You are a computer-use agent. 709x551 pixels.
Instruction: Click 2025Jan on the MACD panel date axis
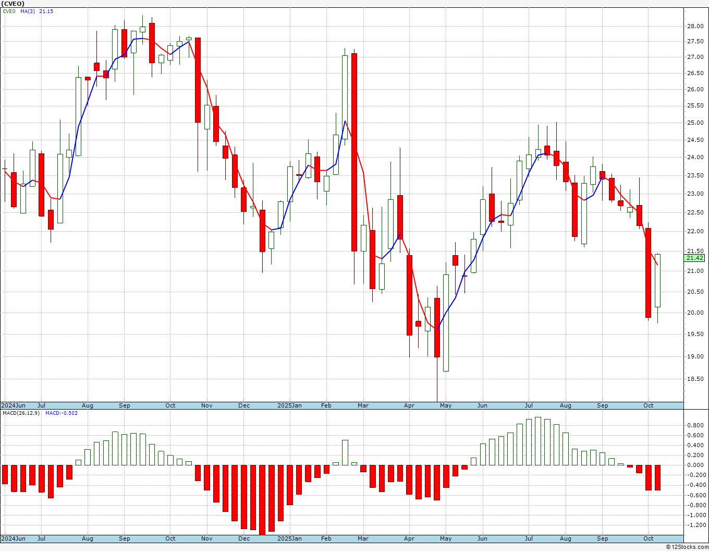pyautogui.click(x=289, y=538)
